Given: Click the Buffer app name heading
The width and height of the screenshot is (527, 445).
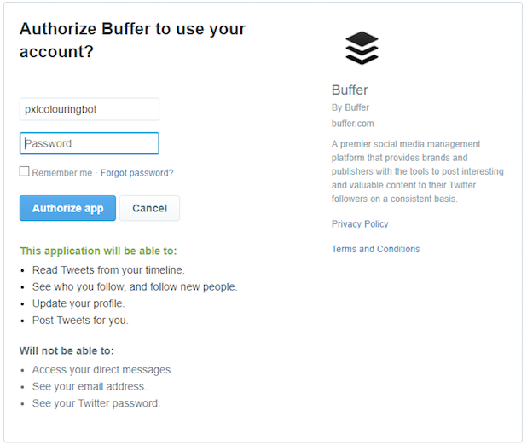Looking at the screenshot, I should click(350, 90).
